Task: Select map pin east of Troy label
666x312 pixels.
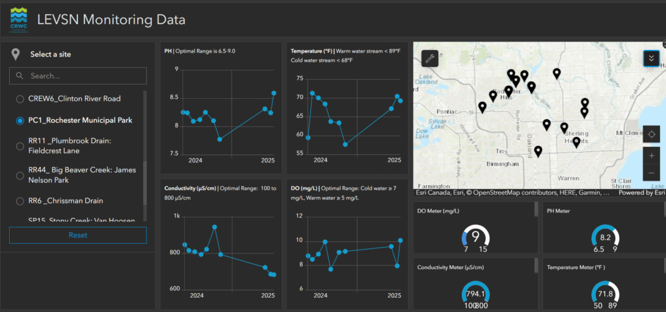Action: tap(538, 151)
